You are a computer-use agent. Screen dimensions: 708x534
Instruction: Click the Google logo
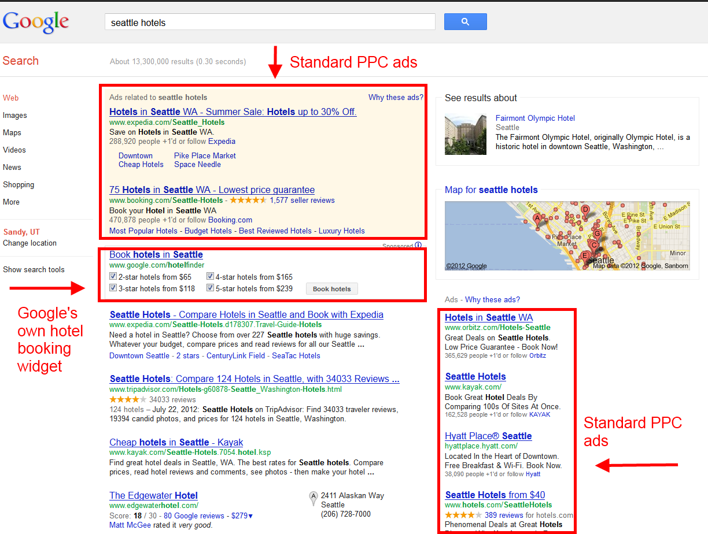coord(36,22)
